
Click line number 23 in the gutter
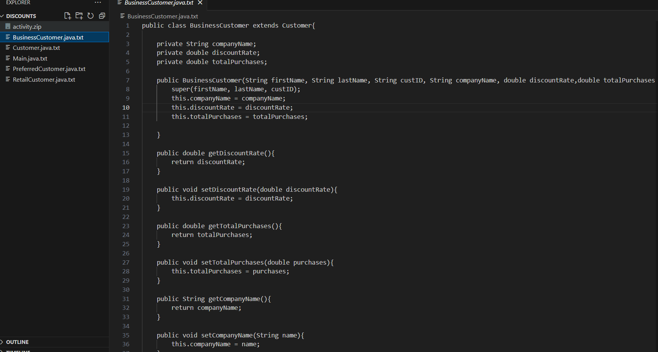pyautogui.click(x=126, y=226)
